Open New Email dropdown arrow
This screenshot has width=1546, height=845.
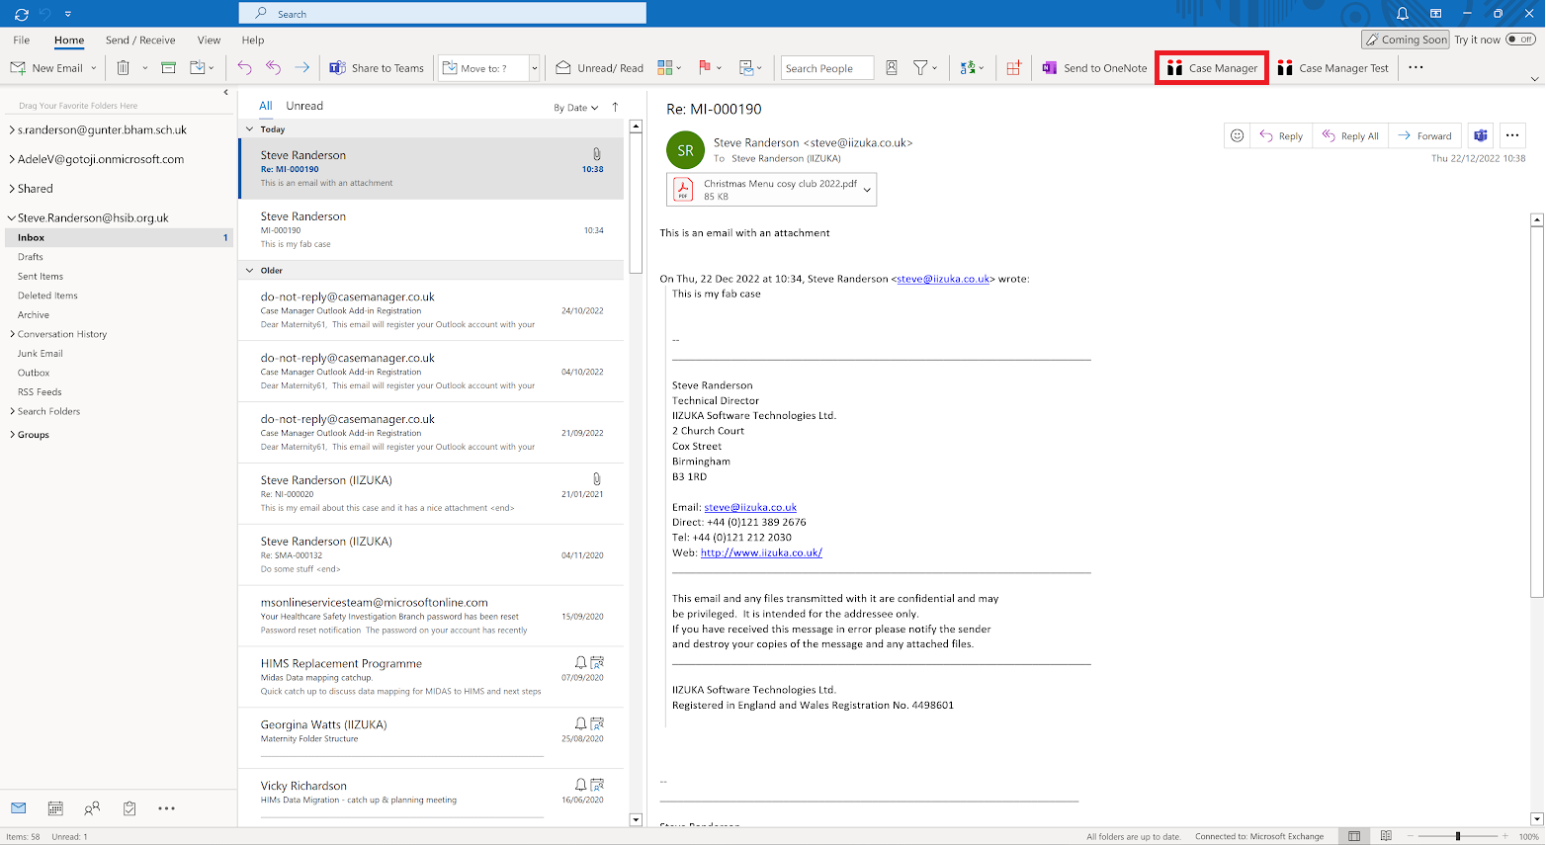94,68
